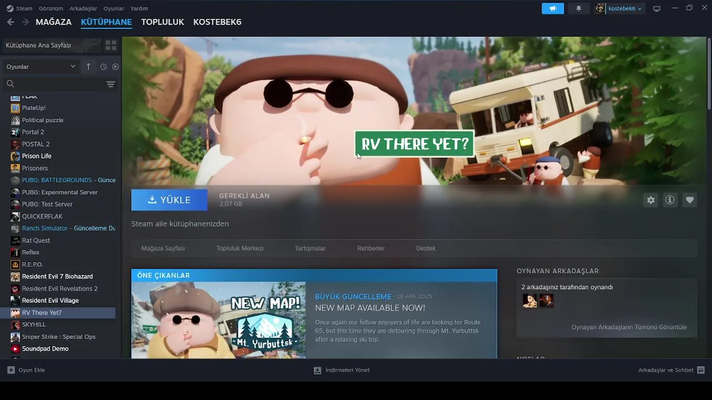The image size is (712, 400).
Task: Open the Topluluk Merkezi link
Action: 240,248
